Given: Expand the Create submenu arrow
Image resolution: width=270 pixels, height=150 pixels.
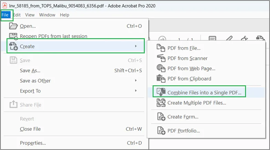Looking at the screenshot, I should pos(136,46).
